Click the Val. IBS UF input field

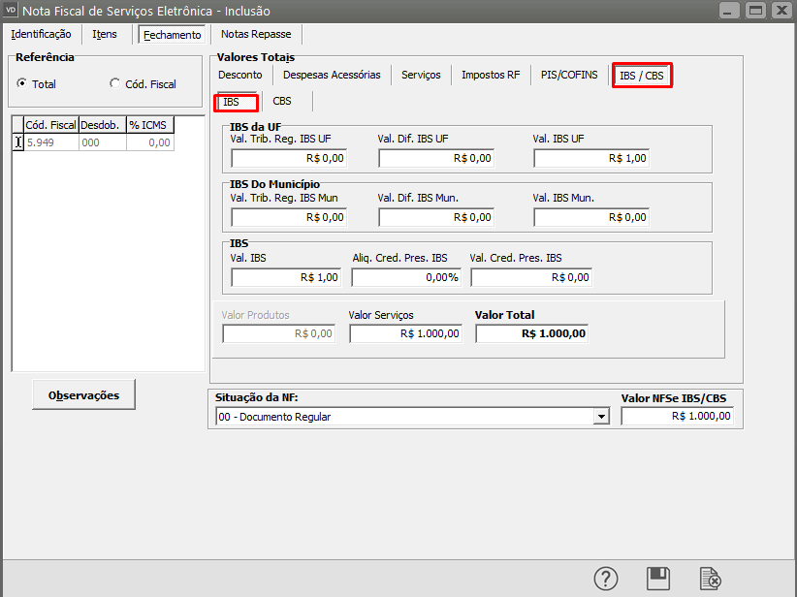pyautogui.click(x=590, y=158)
